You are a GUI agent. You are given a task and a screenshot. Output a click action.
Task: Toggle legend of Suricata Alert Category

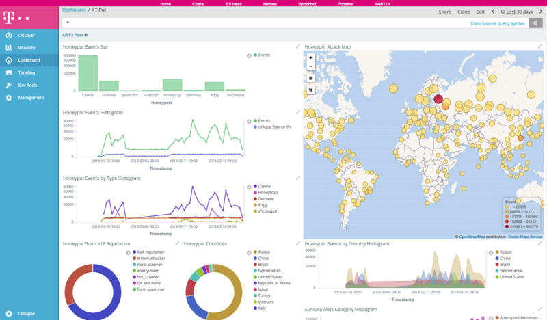[x=490, y=318]
